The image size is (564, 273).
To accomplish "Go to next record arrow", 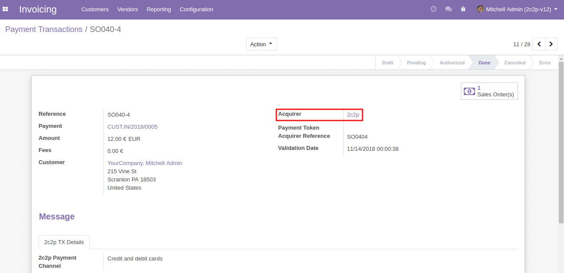I will (551, 44).
